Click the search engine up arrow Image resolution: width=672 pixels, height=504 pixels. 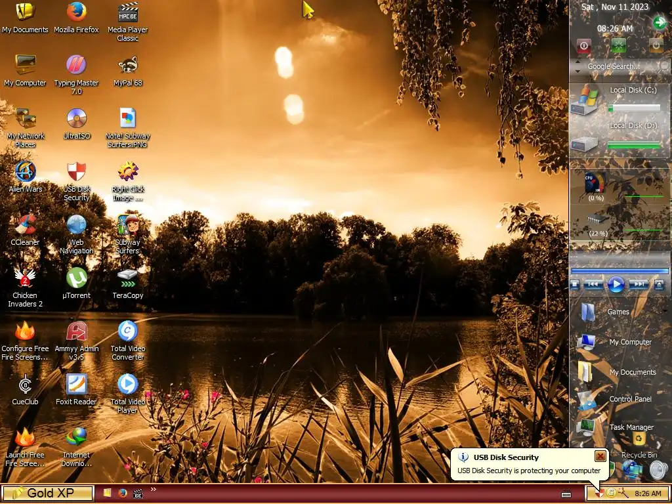(x=577, y=62)
